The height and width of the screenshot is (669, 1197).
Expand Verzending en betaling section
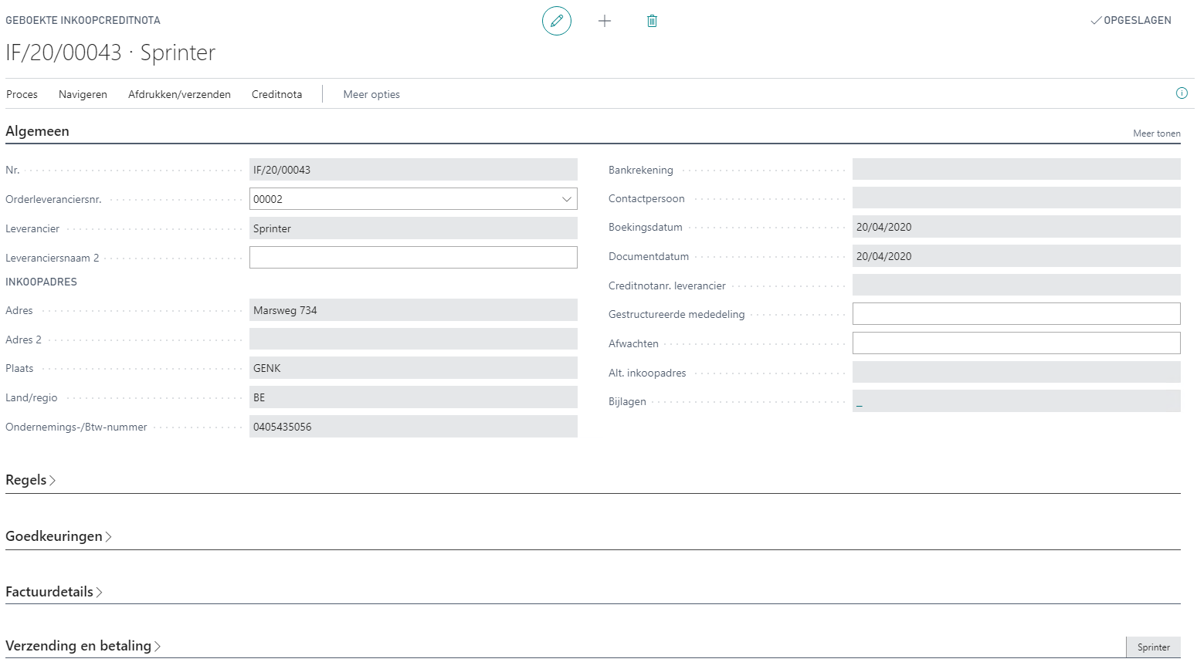click(83, 646)
